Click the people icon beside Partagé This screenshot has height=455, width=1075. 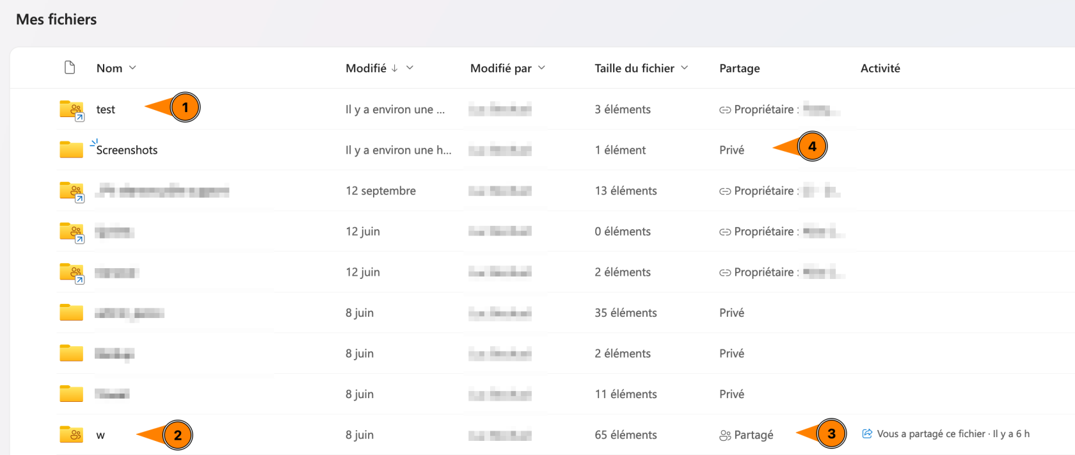(725, 435)
